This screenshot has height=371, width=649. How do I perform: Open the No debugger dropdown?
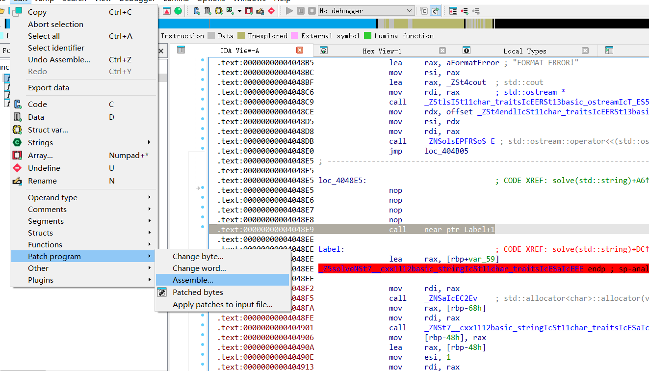coord(410,11)
